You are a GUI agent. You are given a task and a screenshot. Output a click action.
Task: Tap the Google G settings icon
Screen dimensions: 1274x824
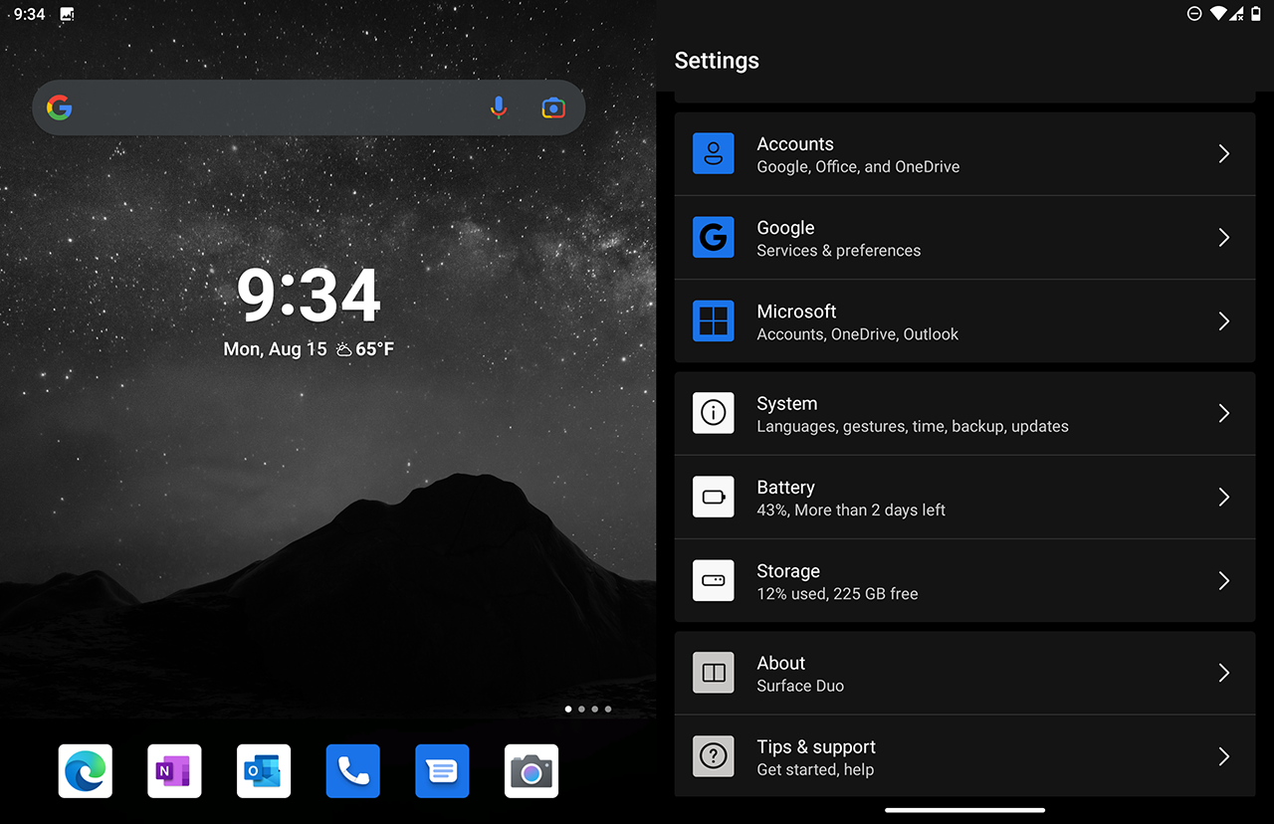pos(714,238)
